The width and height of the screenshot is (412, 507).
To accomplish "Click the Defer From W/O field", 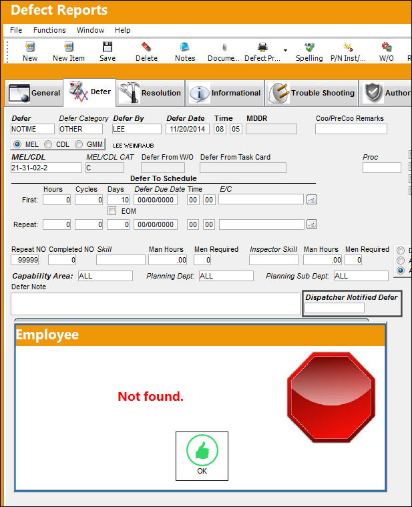I will (x=163, y=168).
